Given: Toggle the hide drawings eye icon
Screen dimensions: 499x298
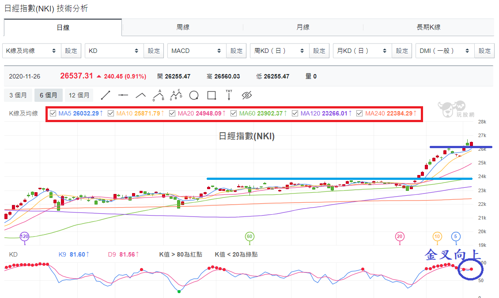Looking at the screenshot, I should coord(247,95).
